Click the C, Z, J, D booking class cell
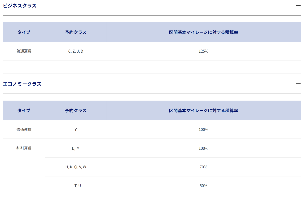Screen dimensions: 304x199 pyautogui.click(x=76, y=51)
